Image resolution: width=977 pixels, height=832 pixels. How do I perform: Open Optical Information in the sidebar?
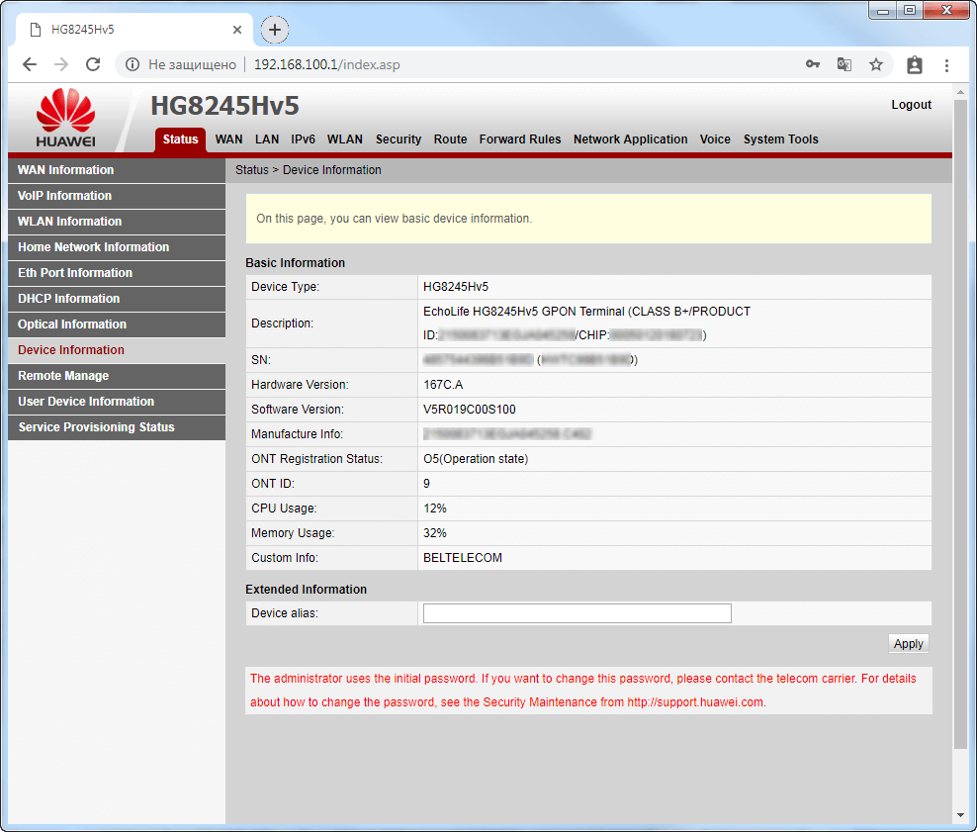(72, 324)
